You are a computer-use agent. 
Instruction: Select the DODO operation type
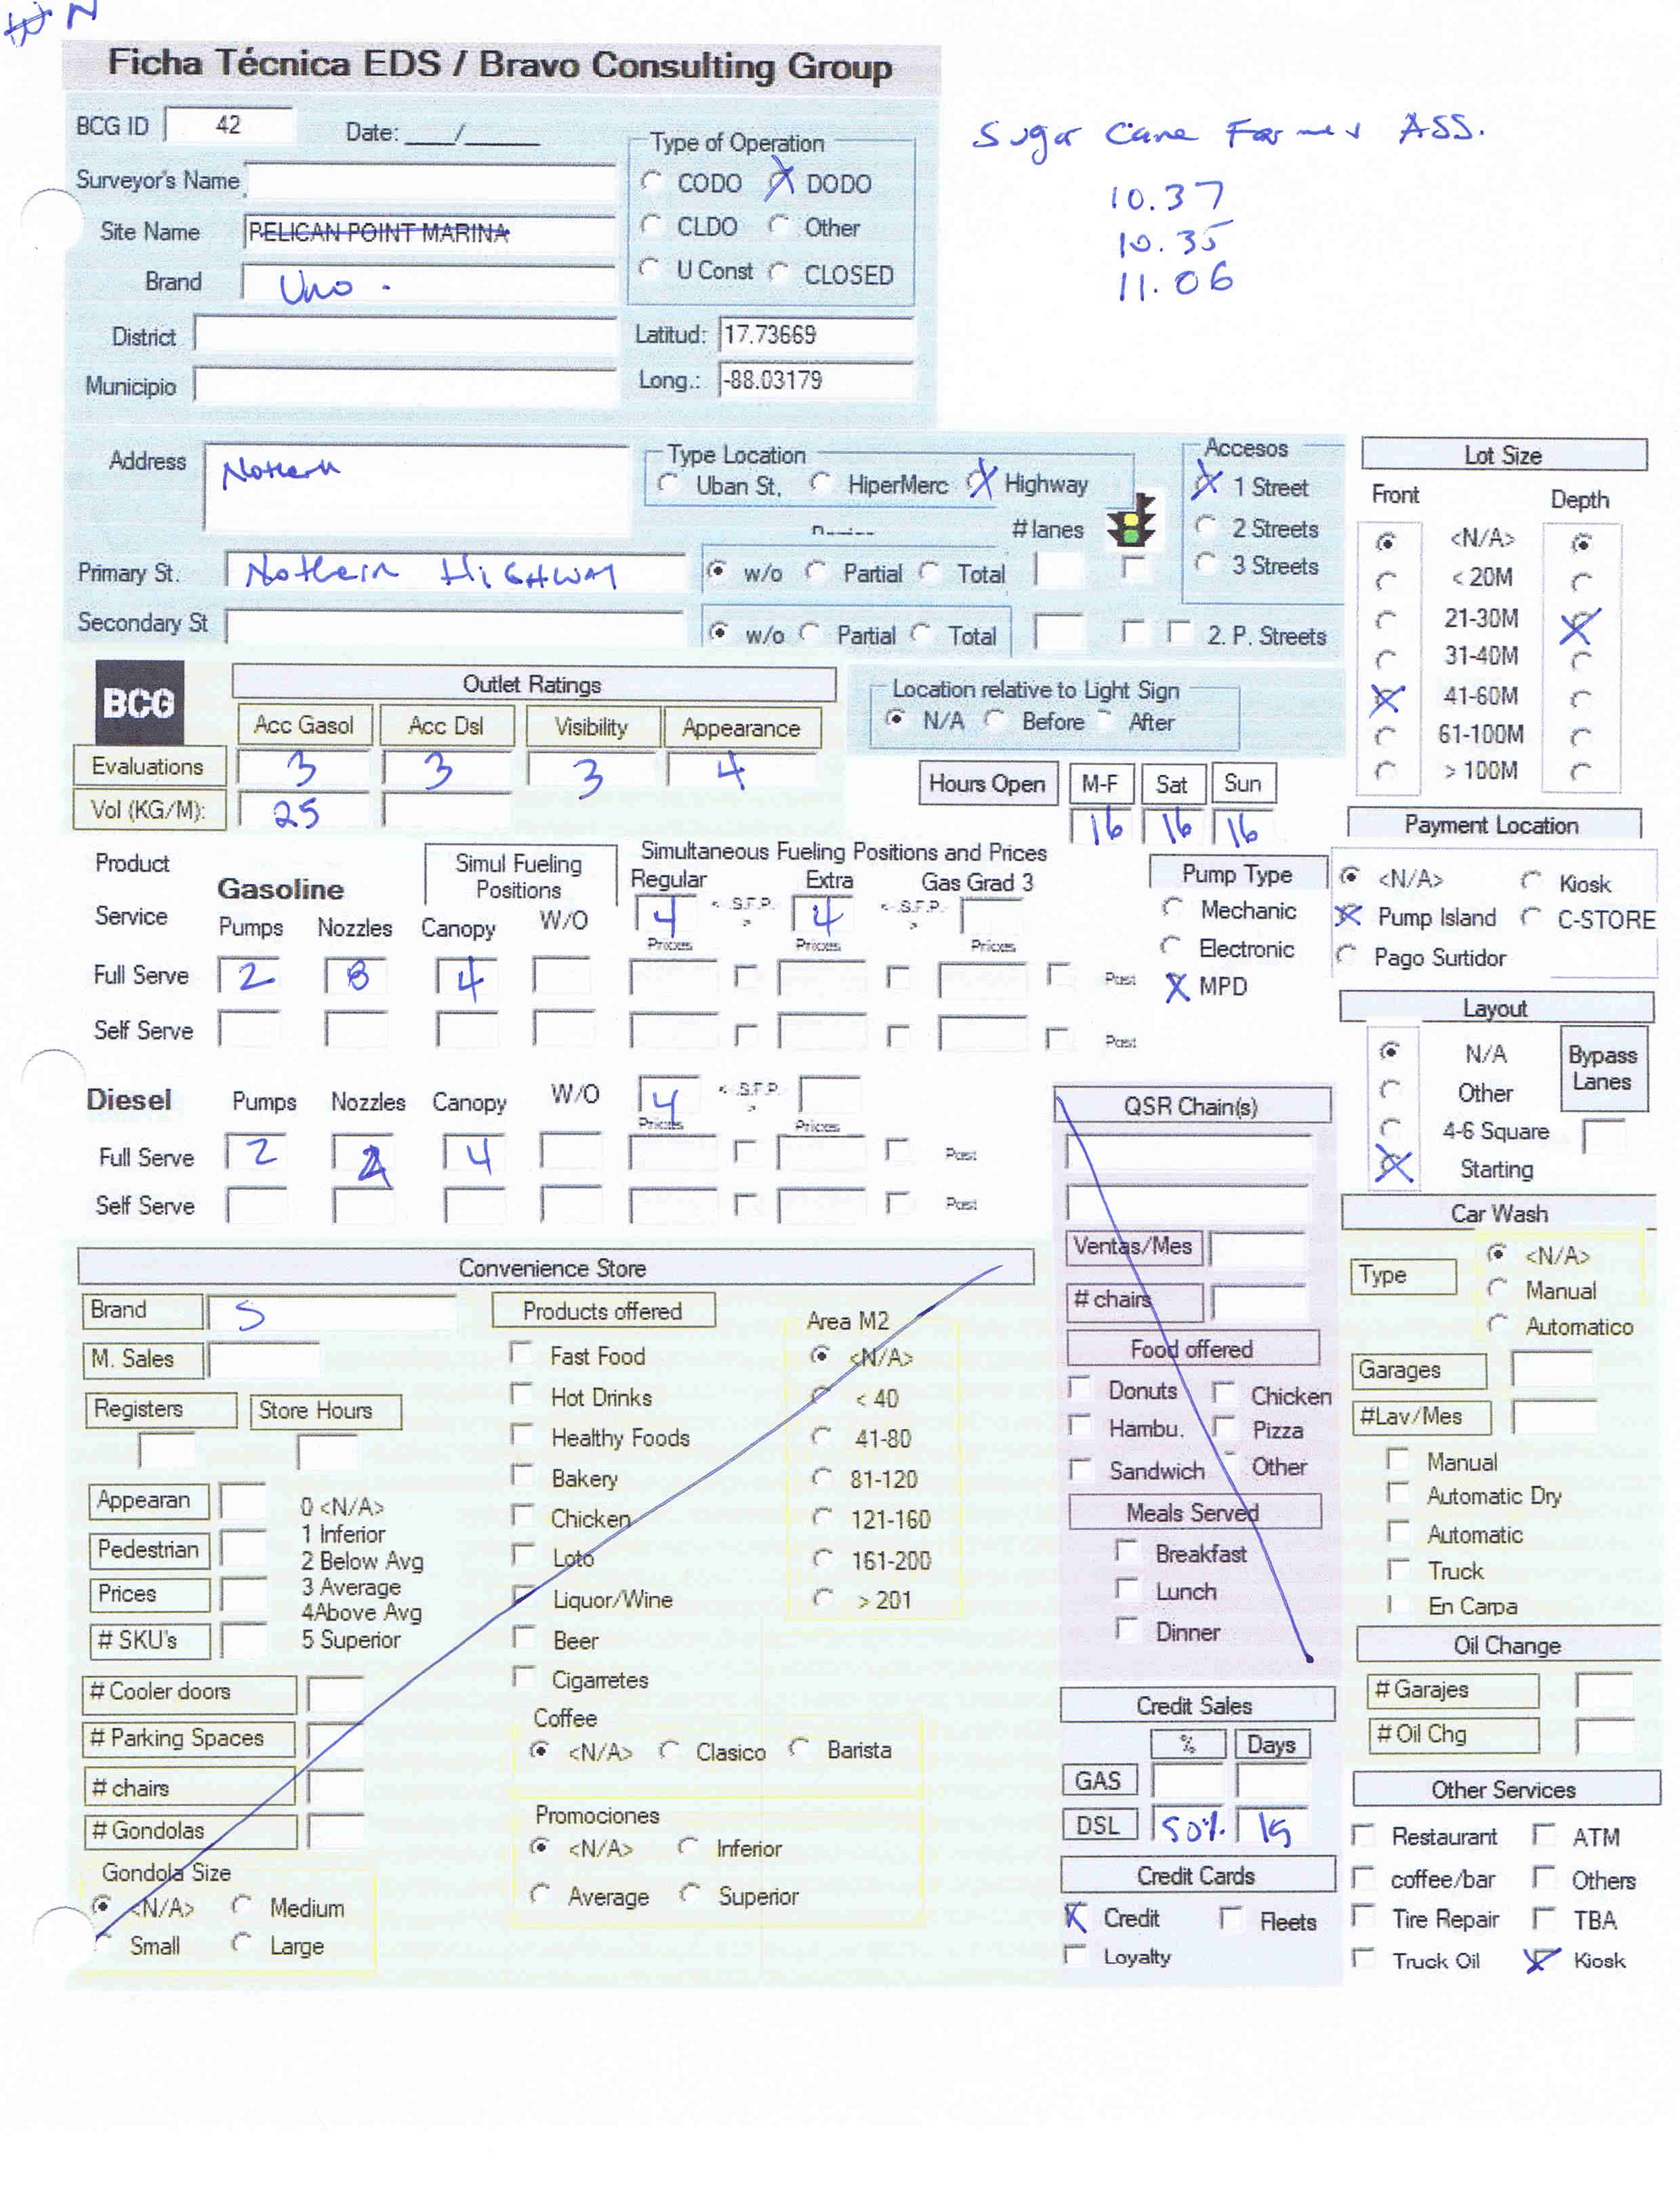click(780, 182)
